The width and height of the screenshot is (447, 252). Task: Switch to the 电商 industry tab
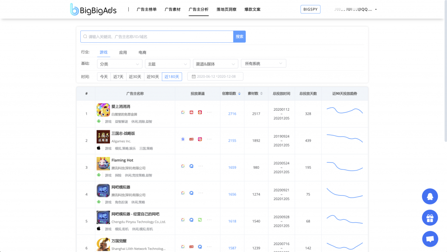tap(142, 52)
